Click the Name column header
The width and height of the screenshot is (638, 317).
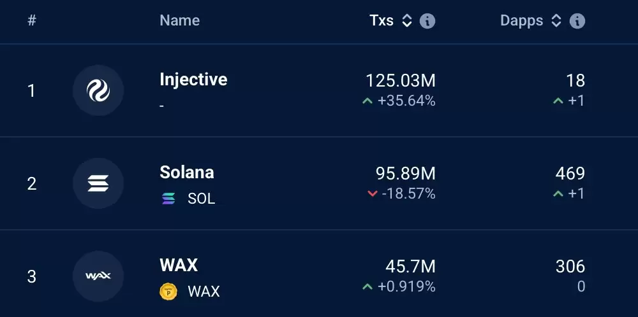[179, 20]
